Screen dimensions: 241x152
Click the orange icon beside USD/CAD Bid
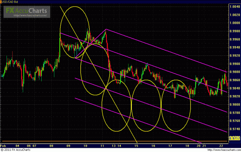click(1, 2)
